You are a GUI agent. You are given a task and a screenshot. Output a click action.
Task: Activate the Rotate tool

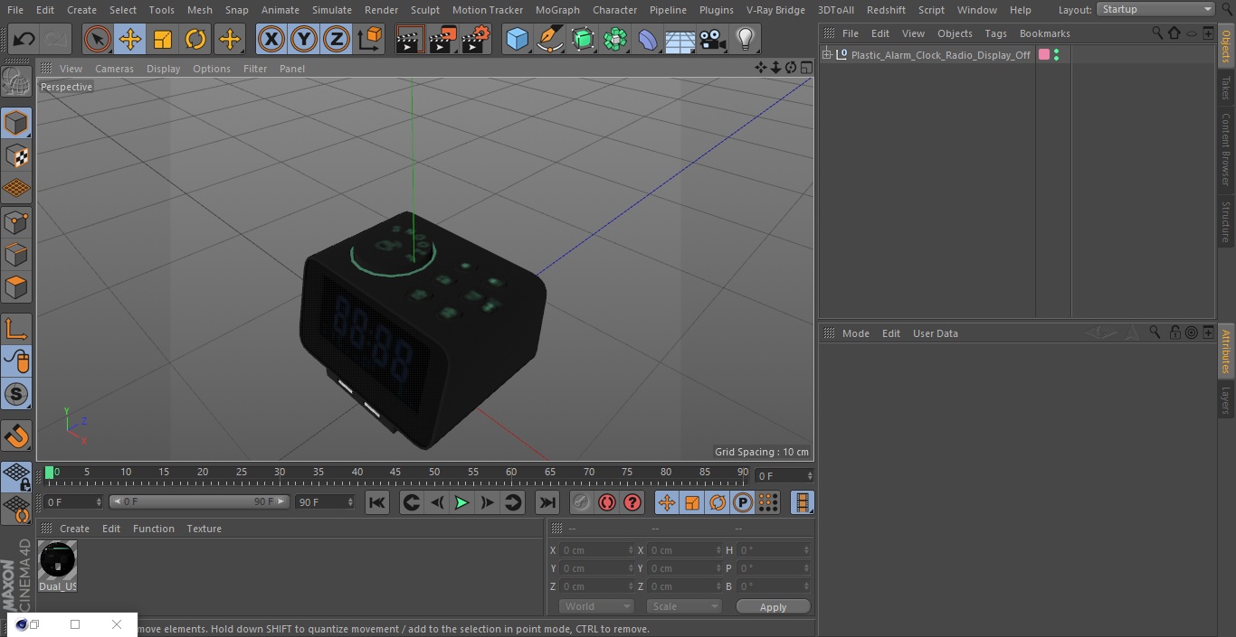click(195, 39)
